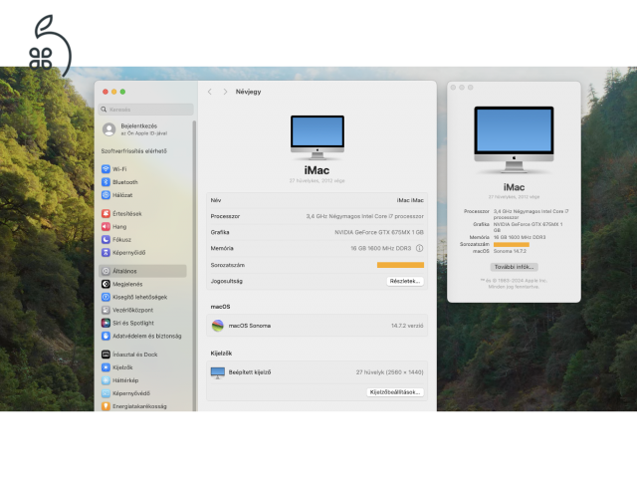637x478 pixels.
Task: Click the macOS Sonoma row label
Action: pos(250,326)
